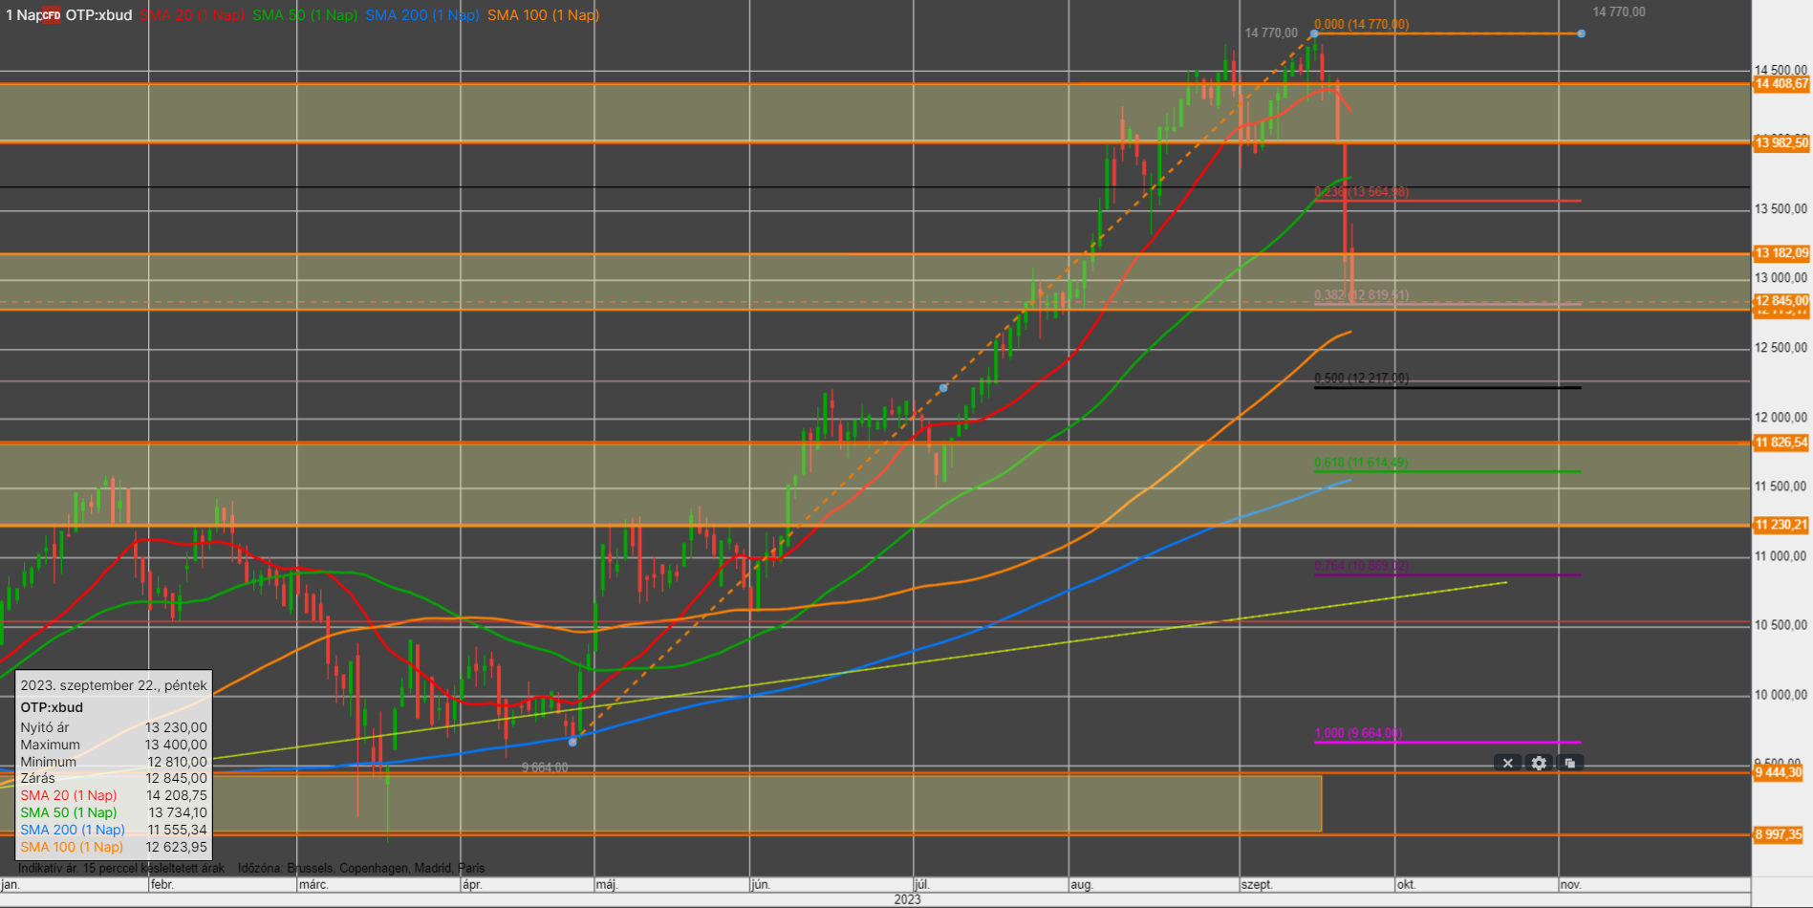
Task: Grab Fibonacci top anchor handle at 14 770 peak
Action: pos(1314,34)
